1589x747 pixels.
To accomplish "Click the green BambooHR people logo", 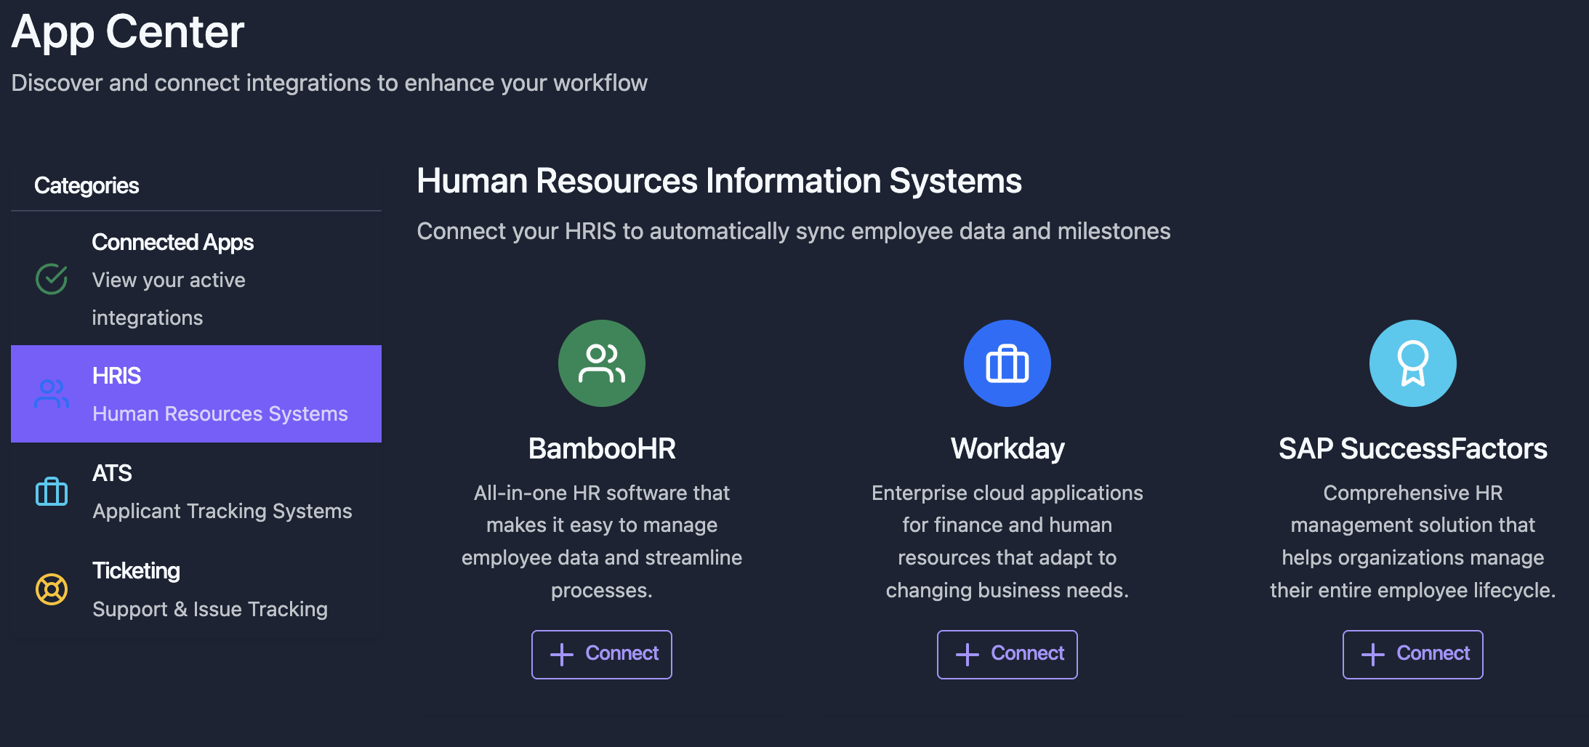I will [601, 363].
